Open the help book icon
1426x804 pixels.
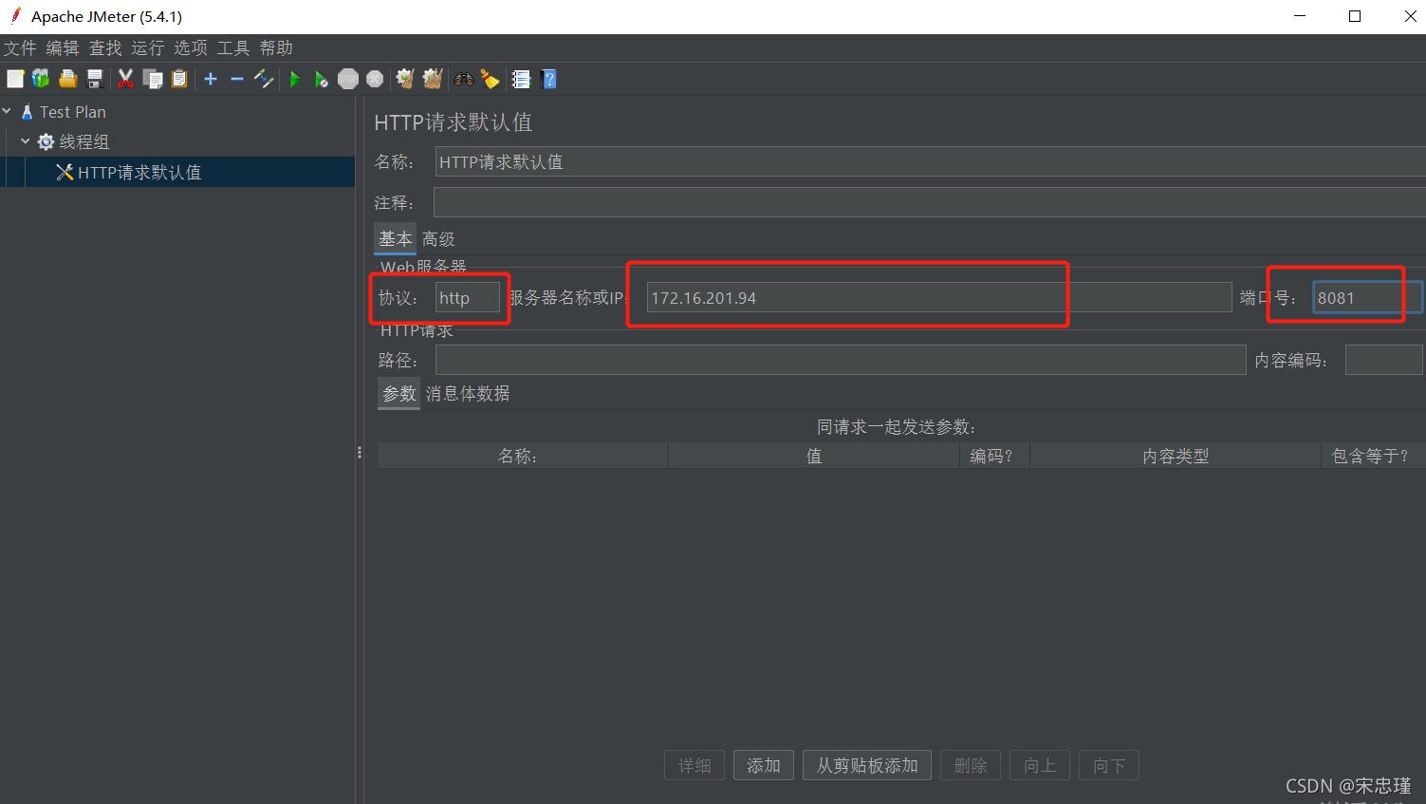pyautogui.click(x=548, y=79)
